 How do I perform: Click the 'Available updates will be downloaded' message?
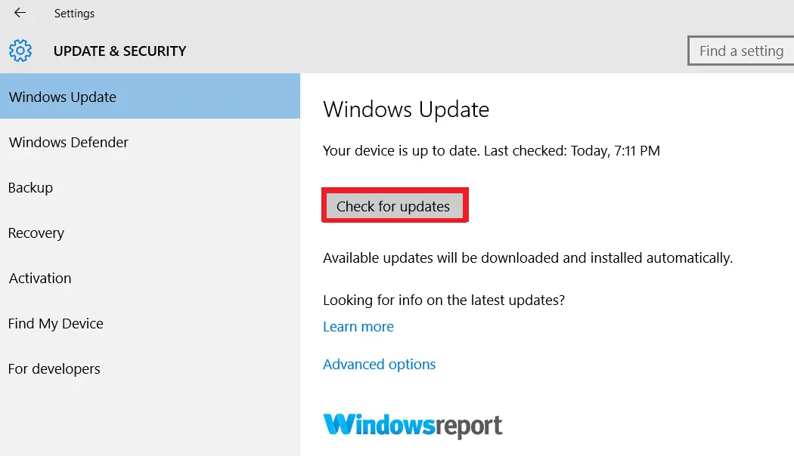[528, 258]
